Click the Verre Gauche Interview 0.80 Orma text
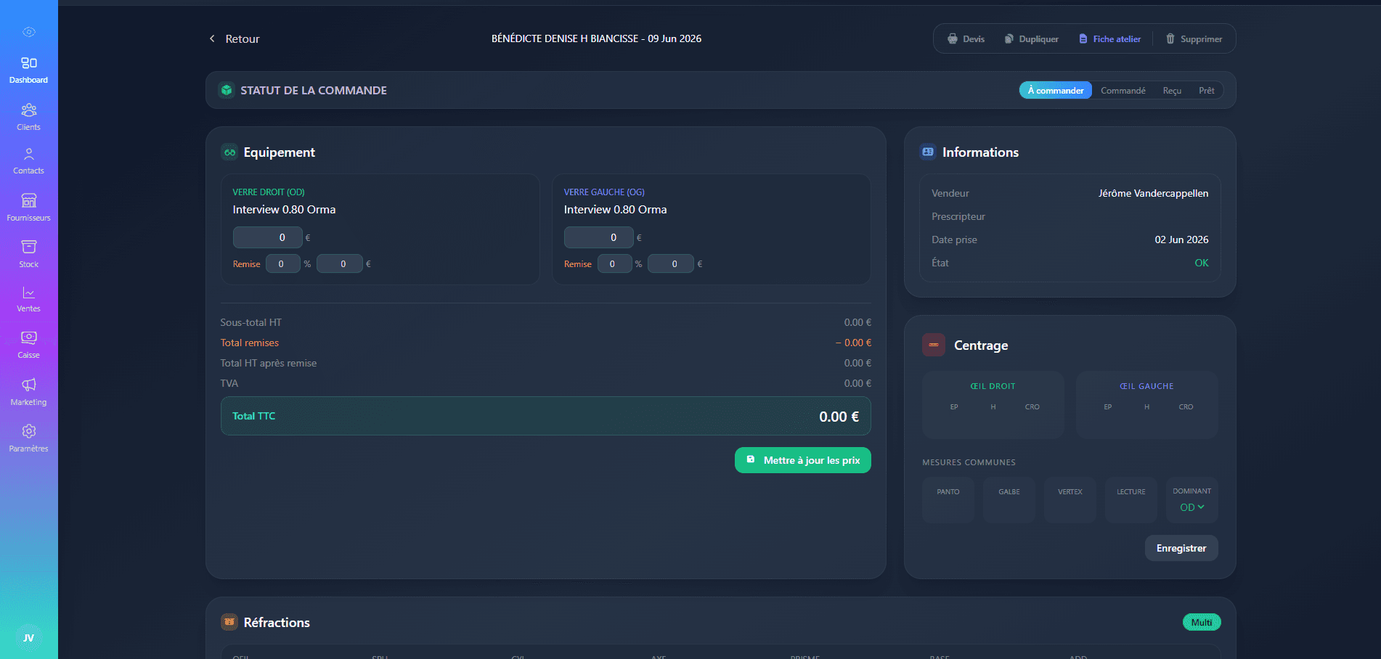Viewport: 1381px width, 659px height. [615, 210]
